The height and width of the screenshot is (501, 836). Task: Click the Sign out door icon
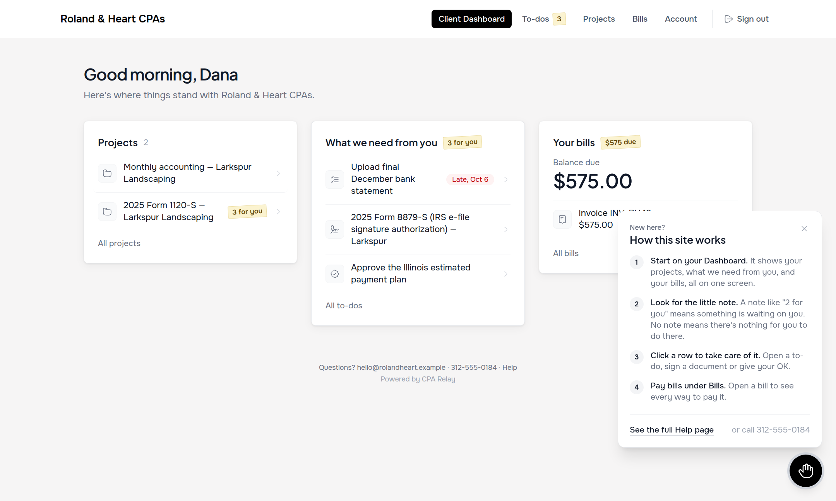(x=728, y=19)
